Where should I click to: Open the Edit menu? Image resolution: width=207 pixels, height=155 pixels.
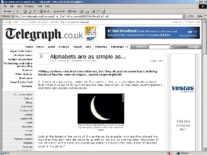12,6
